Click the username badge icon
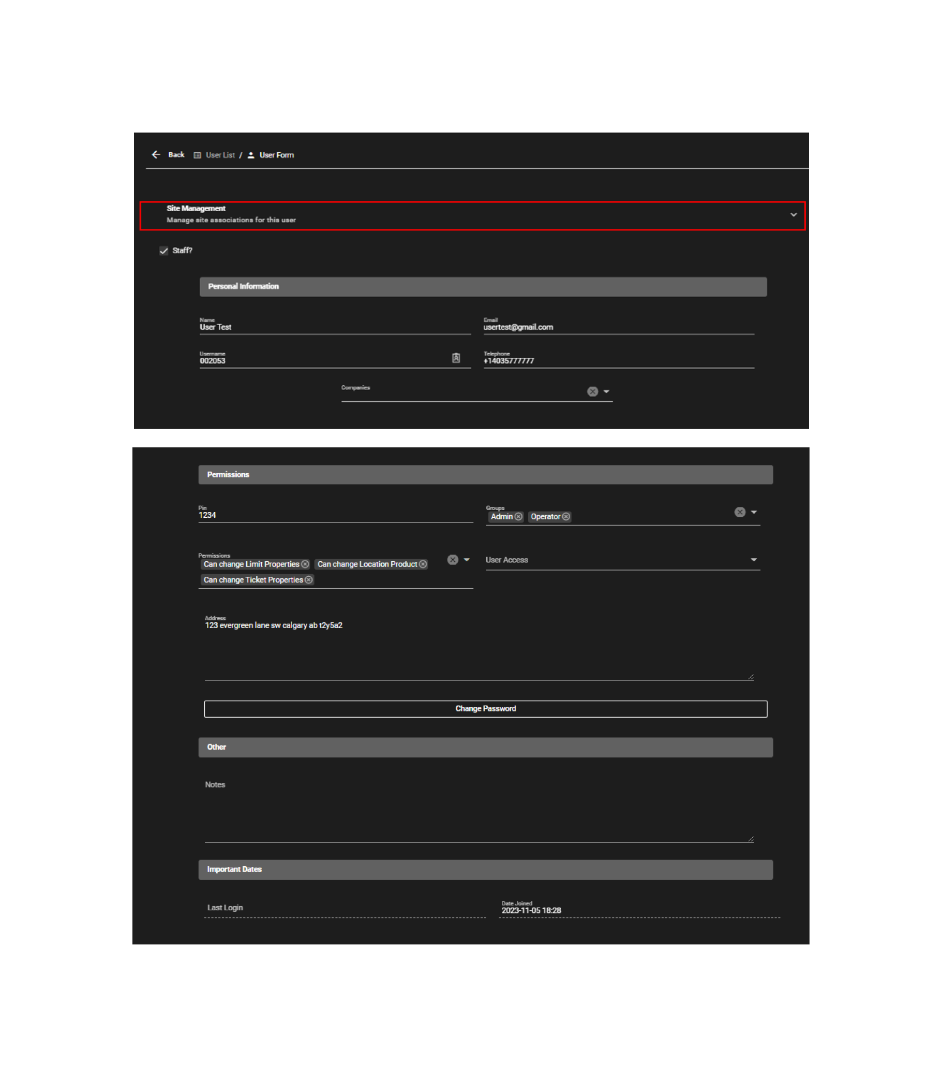This screenshot has width=942, height=1077. pos(456,358)
